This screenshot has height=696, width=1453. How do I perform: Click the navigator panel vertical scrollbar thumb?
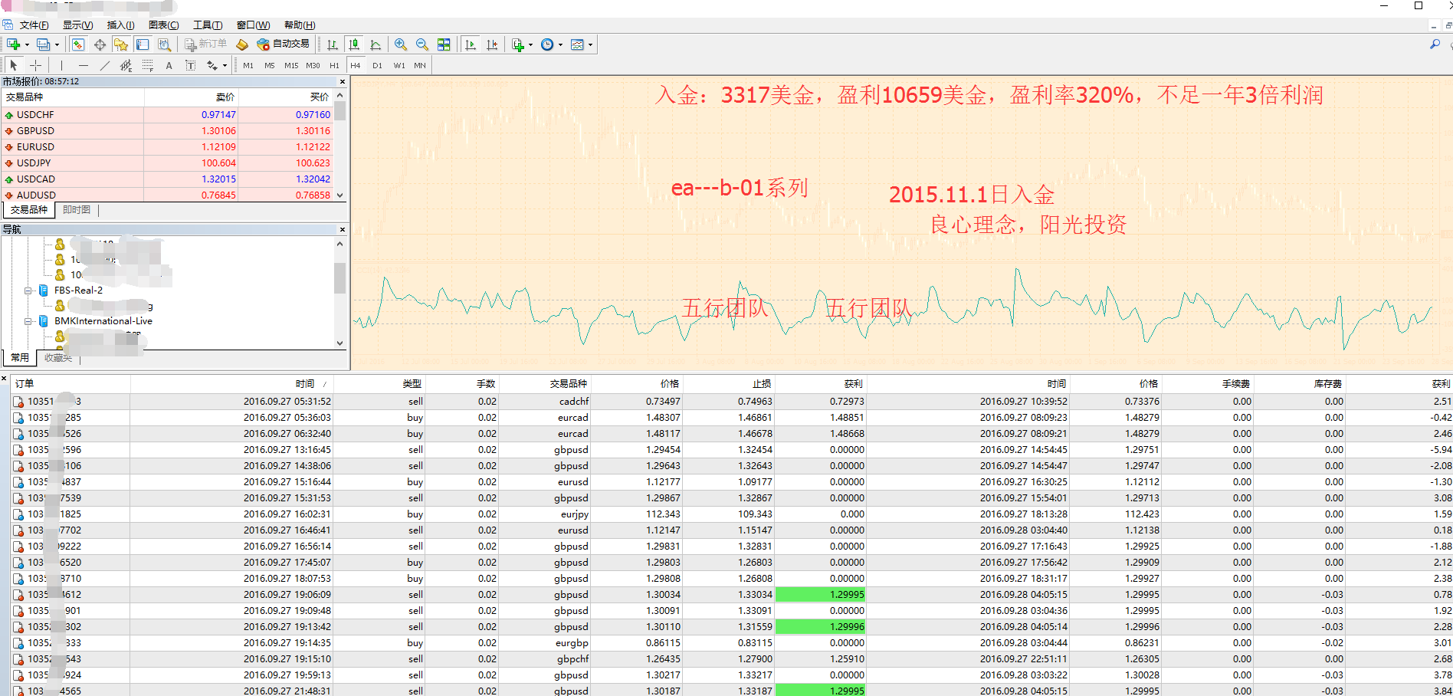(339, 277)
